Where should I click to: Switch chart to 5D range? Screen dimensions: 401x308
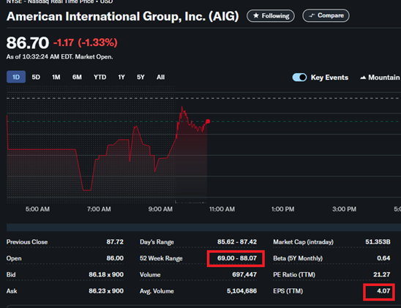(x=36, y=77)
